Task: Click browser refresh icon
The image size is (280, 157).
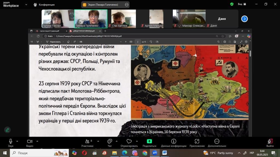Action: click(38, 36)
